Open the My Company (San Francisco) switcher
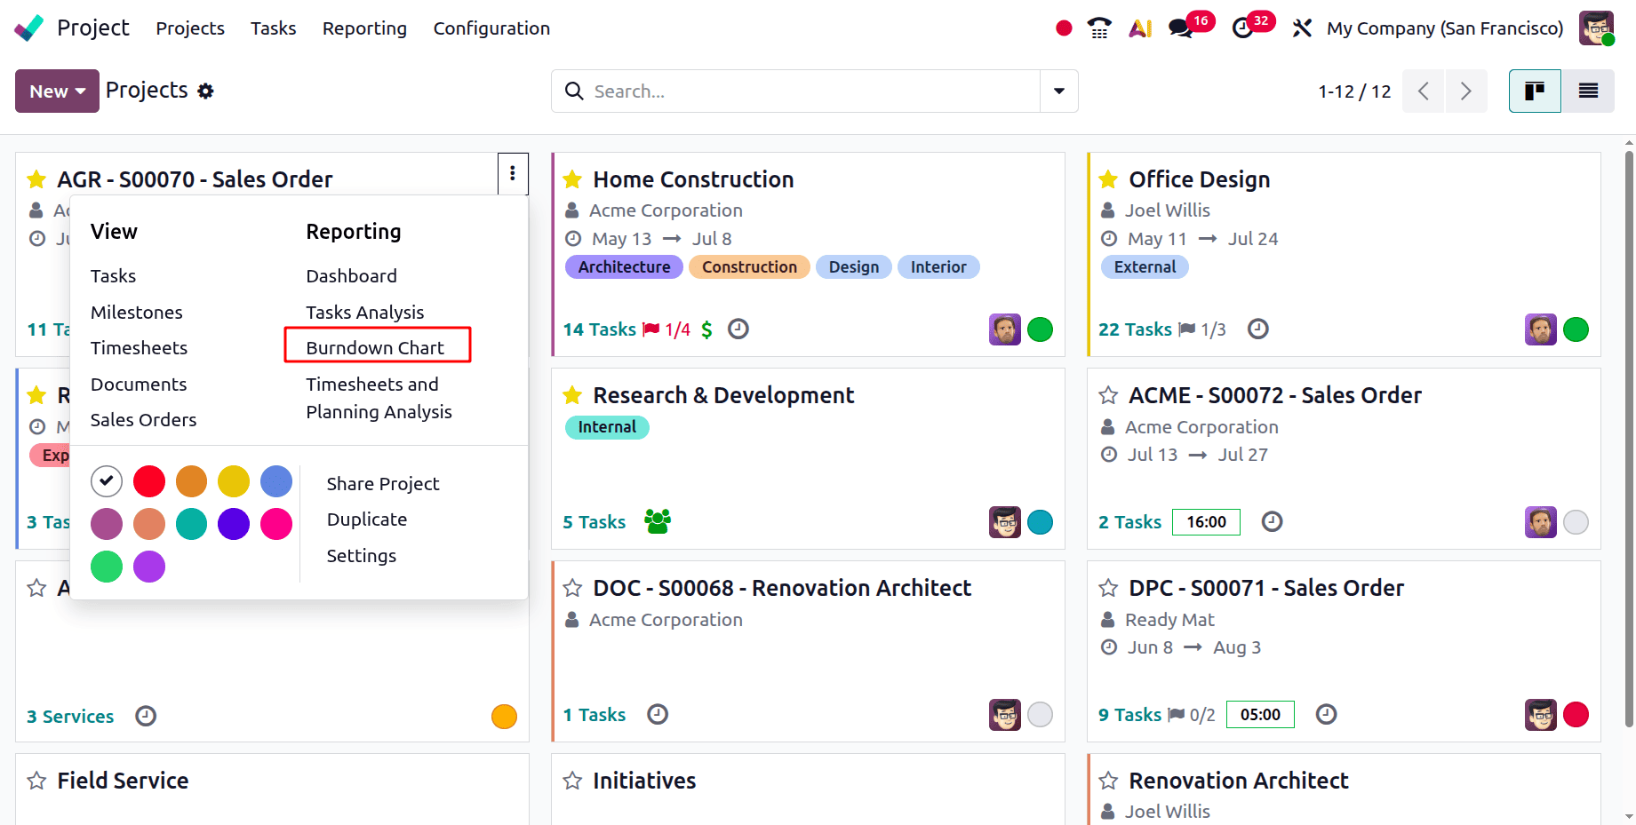The image size is (1636, 825). [1445, 28]
